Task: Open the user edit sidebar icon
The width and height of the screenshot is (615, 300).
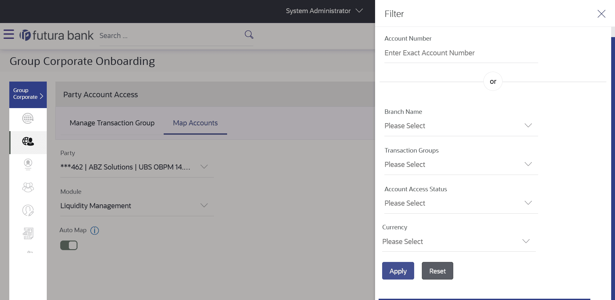Action: (x=28, y=210)
